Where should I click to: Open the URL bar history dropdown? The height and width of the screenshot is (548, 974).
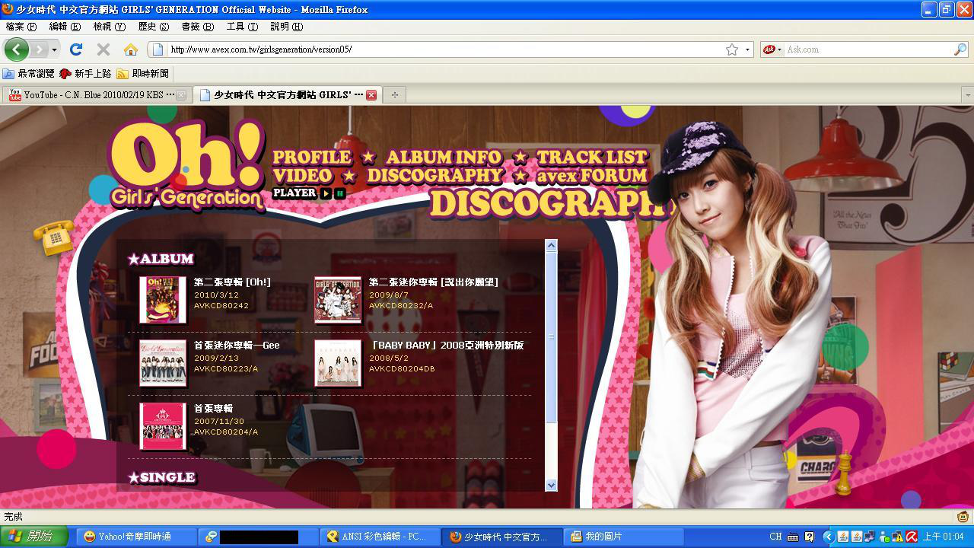click(x=747, y=49)
